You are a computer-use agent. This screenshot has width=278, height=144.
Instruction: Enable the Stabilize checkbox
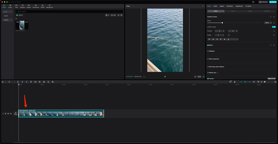208,51
